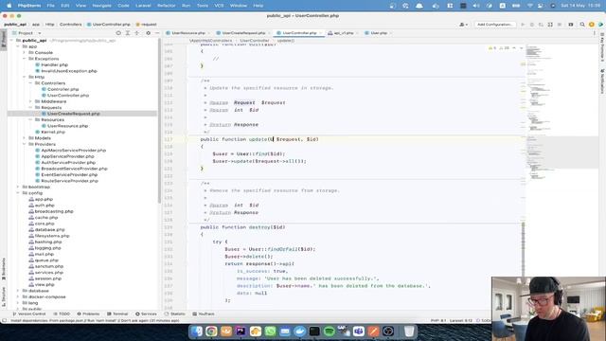Select the UserController.php editor tab
Viewport: 606px width, 341px height.
pos(299,33)
